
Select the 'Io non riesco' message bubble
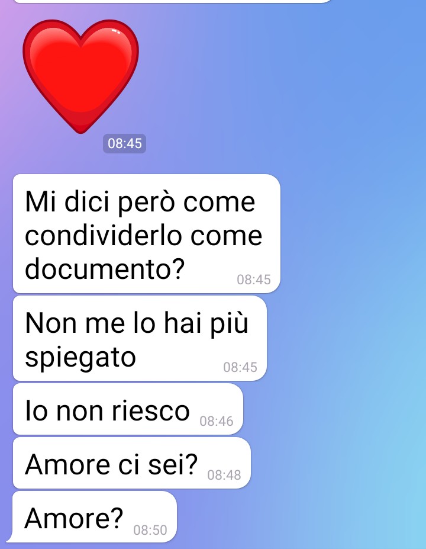click(128, 409)
